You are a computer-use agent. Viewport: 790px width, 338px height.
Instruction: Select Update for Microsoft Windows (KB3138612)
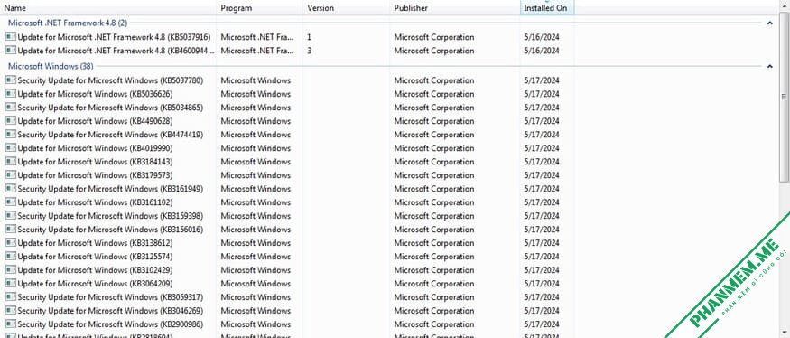click(95, 243)
